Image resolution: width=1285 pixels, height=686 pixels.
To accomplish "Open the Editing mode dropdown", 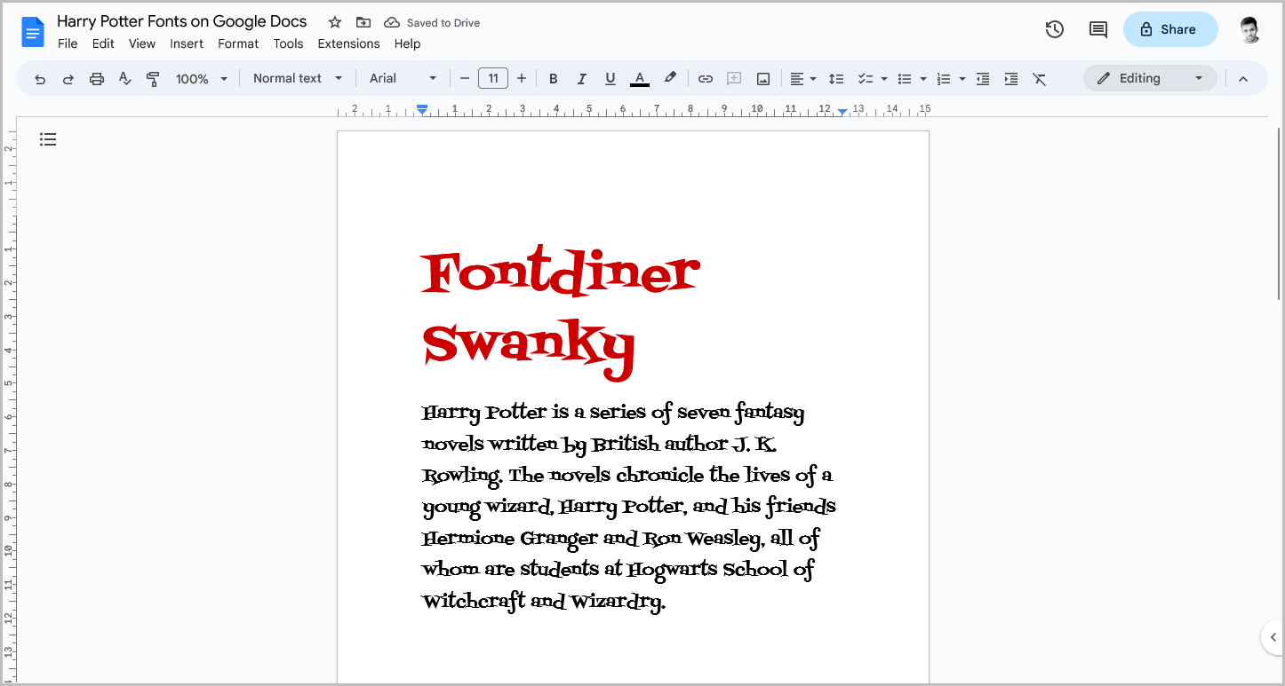I will [x=1150, y=78].
